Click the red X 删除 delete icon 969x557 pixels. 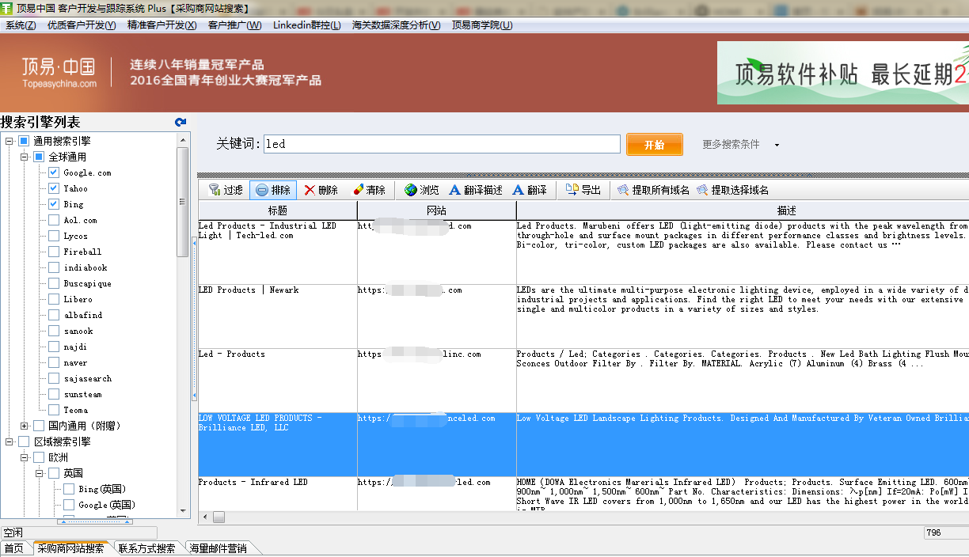(x=310, y=190)
